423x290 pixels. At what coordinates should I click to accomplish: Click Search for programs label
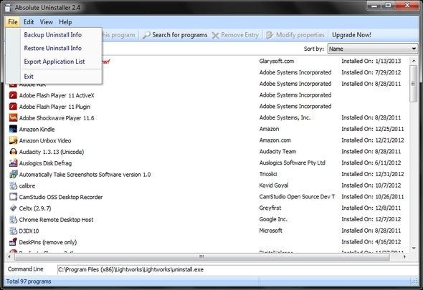(x=180, y=35)
